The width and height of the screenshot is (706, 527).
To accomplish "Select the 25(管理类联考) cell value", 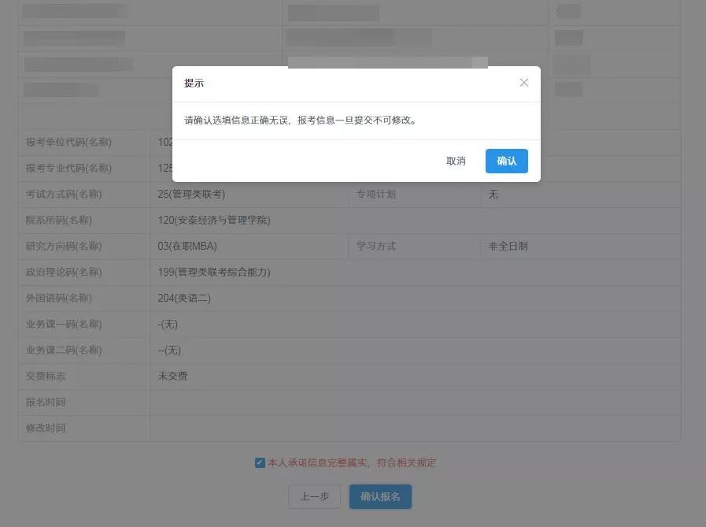I will tap(191, 195).
